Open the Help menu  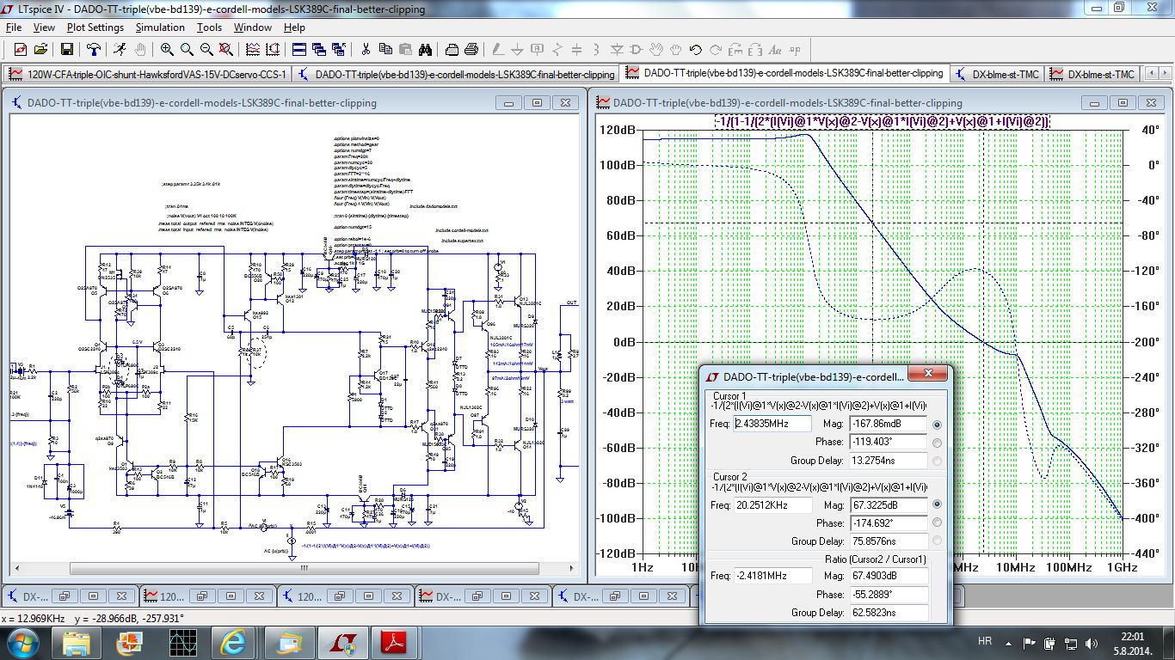tap(294, 27)
